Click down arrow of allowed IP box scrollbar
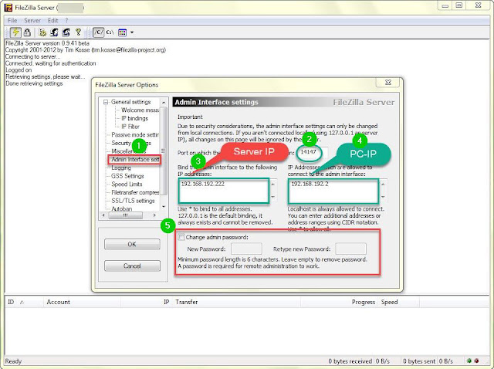This screenshot has width=494, height=369. click(383, 197)
